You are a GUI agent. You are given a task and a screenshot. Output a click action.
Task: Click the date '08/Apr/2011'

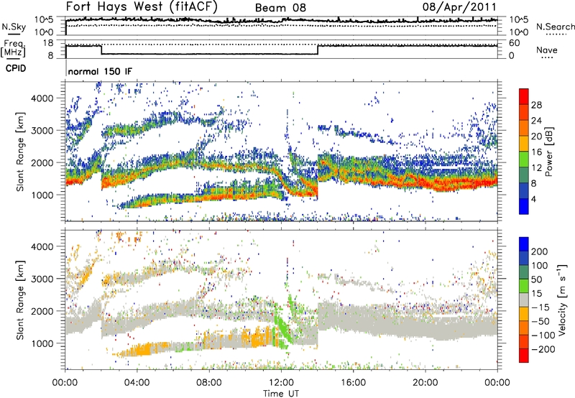point(459,7)
